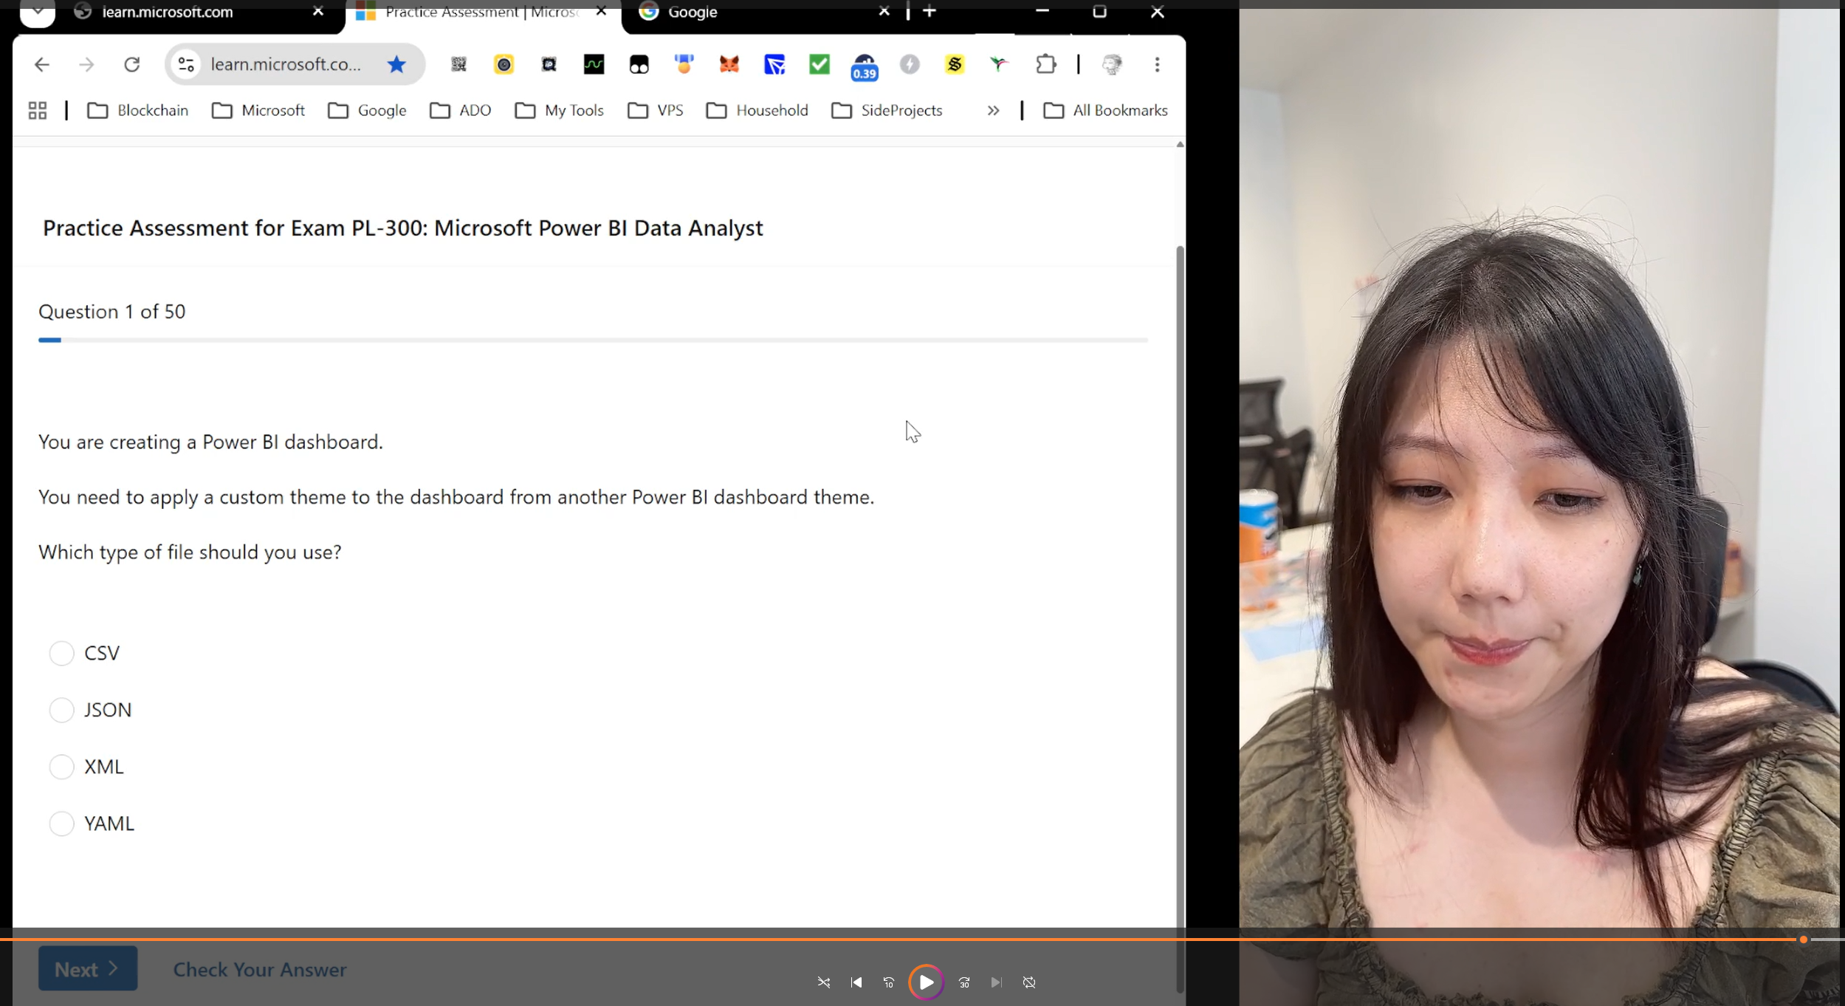Open the Microsoft bookmarks folder
This screenshot has width=1845, height=1006.
click(258, 111)
